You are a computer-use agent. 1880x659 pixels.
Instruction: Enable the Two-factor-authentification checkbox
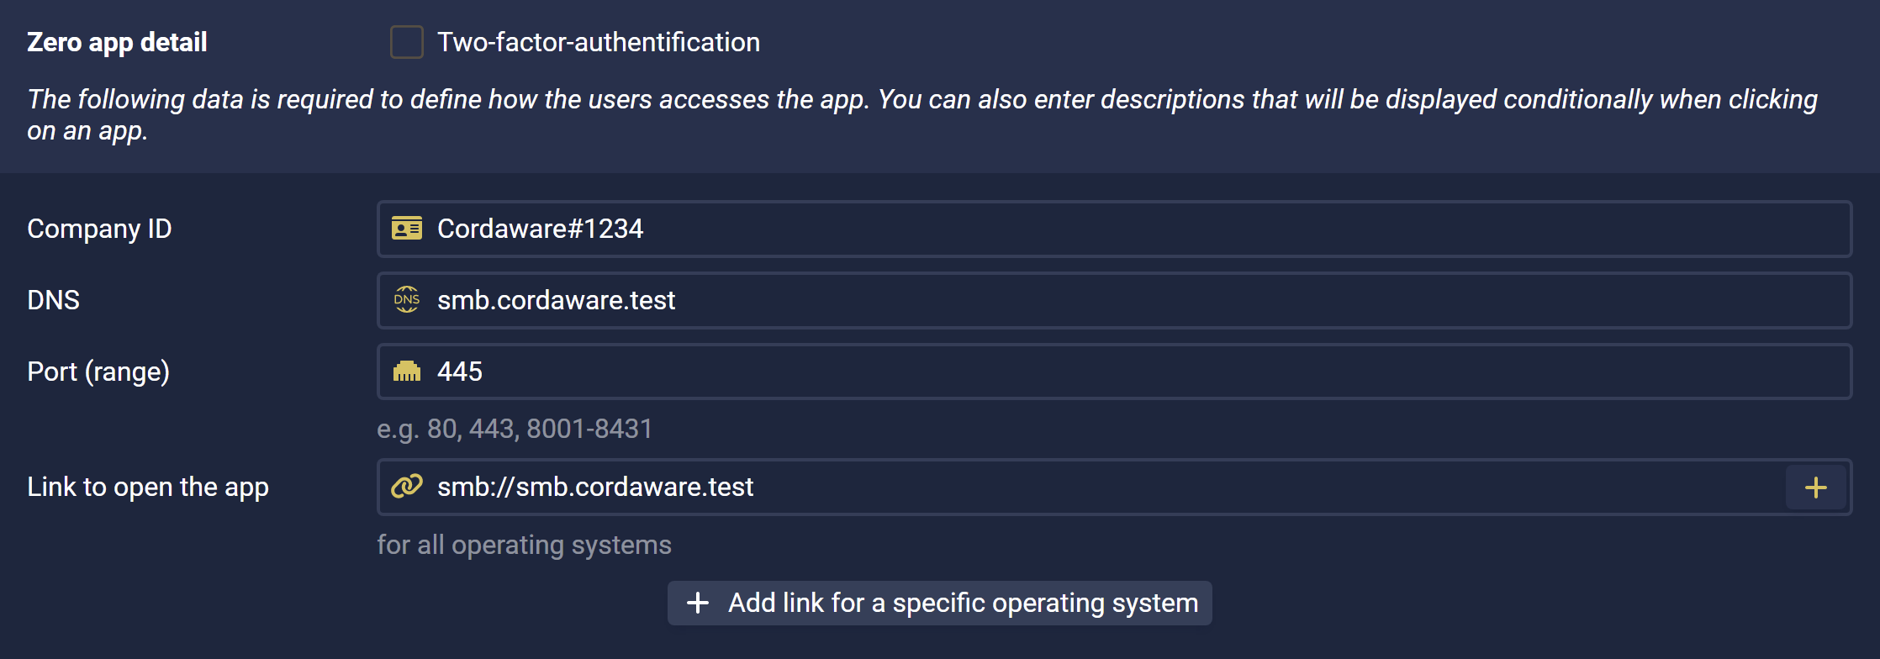click(x=407, y=42)
